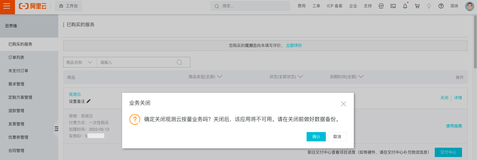477x160 pixels.
Task: Open 退款管理 in sidebar
Action: [x=29, y=110]
